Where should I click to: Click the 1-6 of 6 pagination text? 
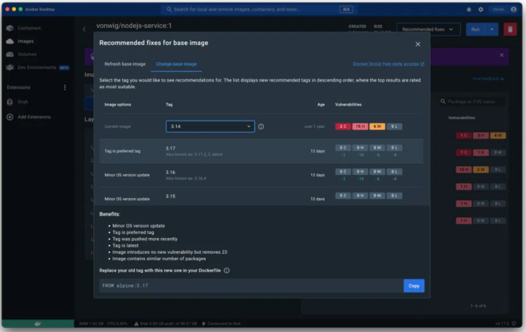(478, 306)
